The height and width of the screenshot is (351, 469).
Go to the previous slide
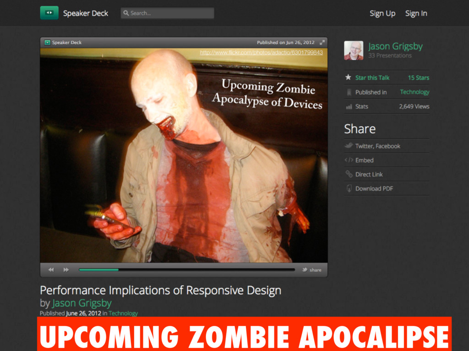[51, 270]
